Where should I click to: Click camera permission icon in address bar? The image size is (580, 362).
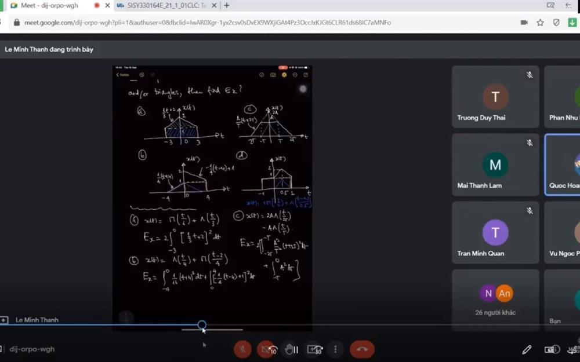coord(524,23)
